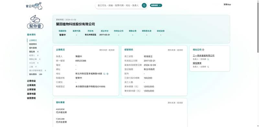Expand the 企業收益 sidebar section

(31, 81)
